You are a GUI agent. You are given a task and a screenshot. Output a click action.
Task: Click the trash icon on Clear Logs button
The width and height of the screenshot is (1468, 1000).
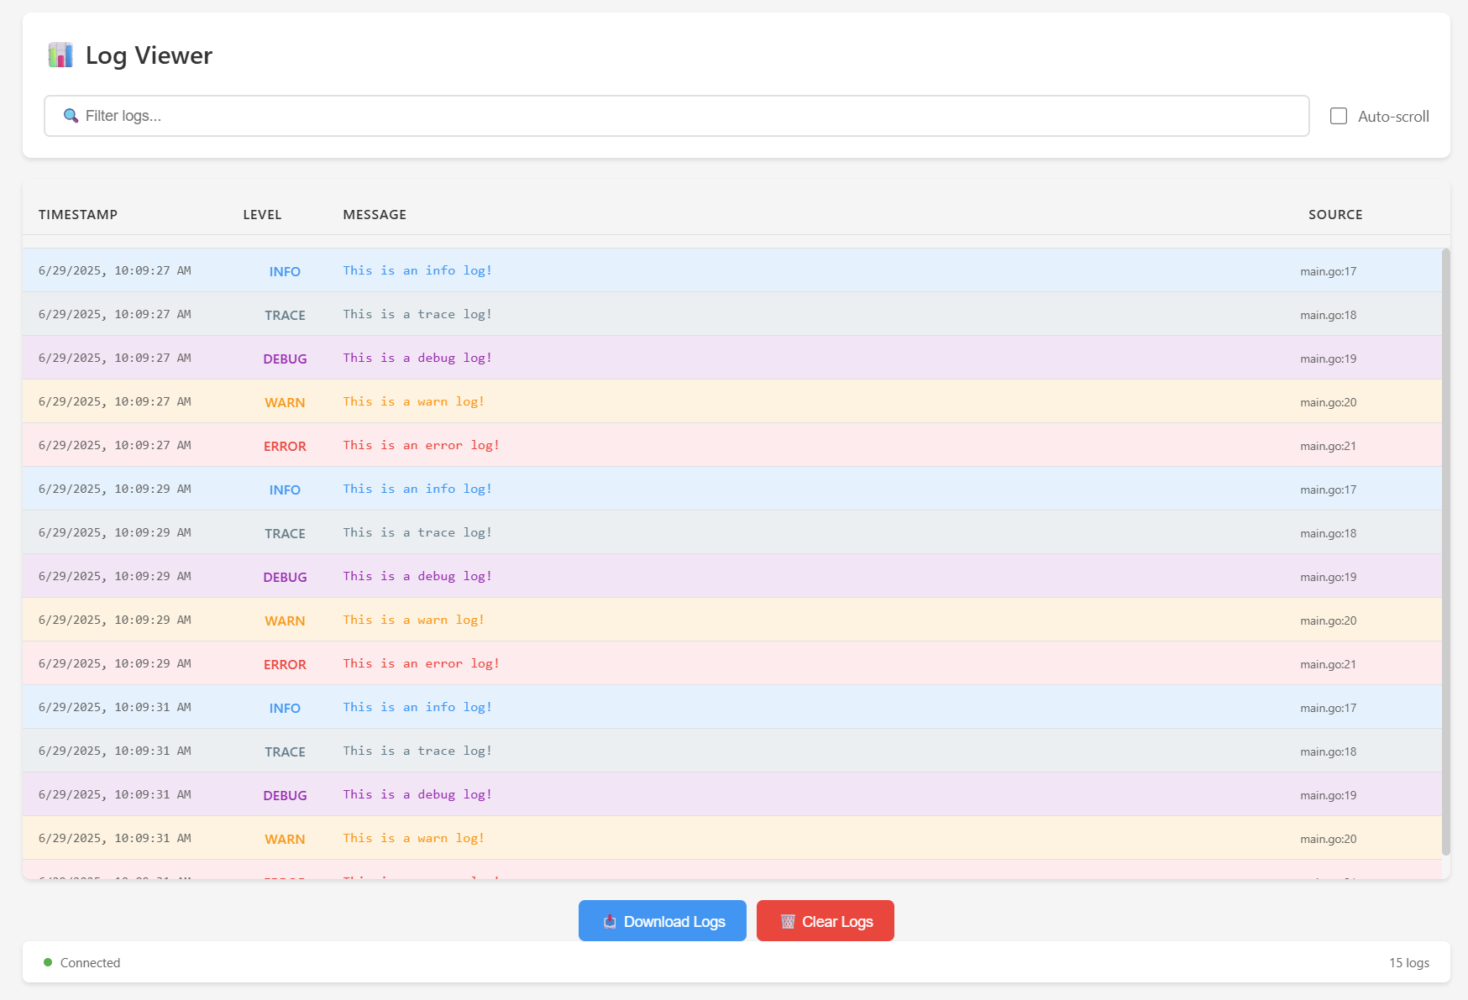point(787,921)
